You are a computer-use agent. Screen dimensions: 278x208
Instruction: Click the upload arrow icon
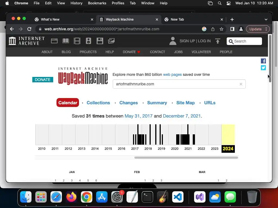tap(218, 41)
